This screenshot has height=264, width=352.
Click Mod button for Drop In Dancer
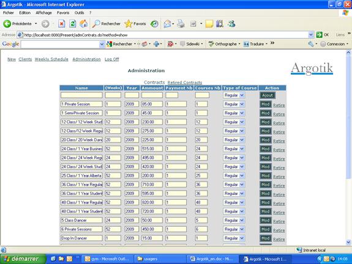coord(265,238)
